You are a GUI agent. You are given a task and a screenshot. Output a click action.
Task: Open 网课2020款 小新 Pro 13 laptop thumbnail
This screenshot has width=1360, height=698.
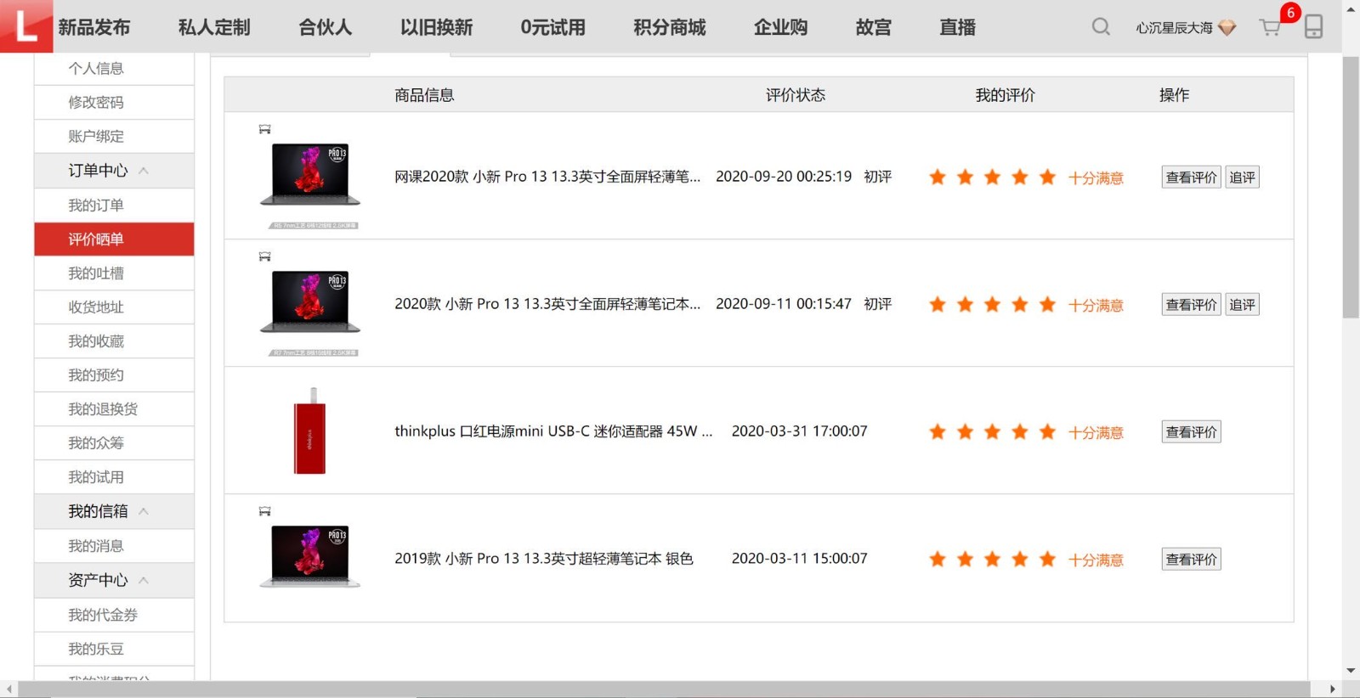[310, 176]
